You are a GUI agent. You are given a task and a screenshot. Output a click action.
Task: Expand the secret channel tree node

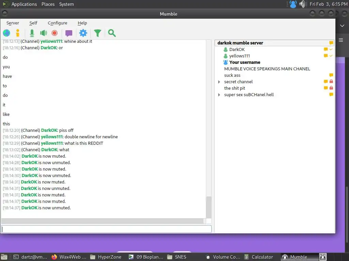(x=219, y=82)
